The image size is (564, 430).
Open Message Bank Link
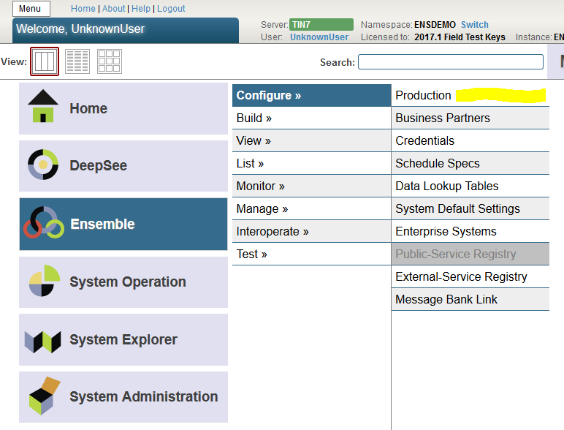[x=470, y=300]
